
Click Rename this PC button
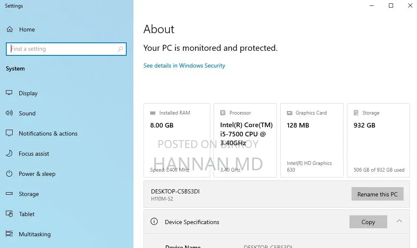tap(378, 194)
